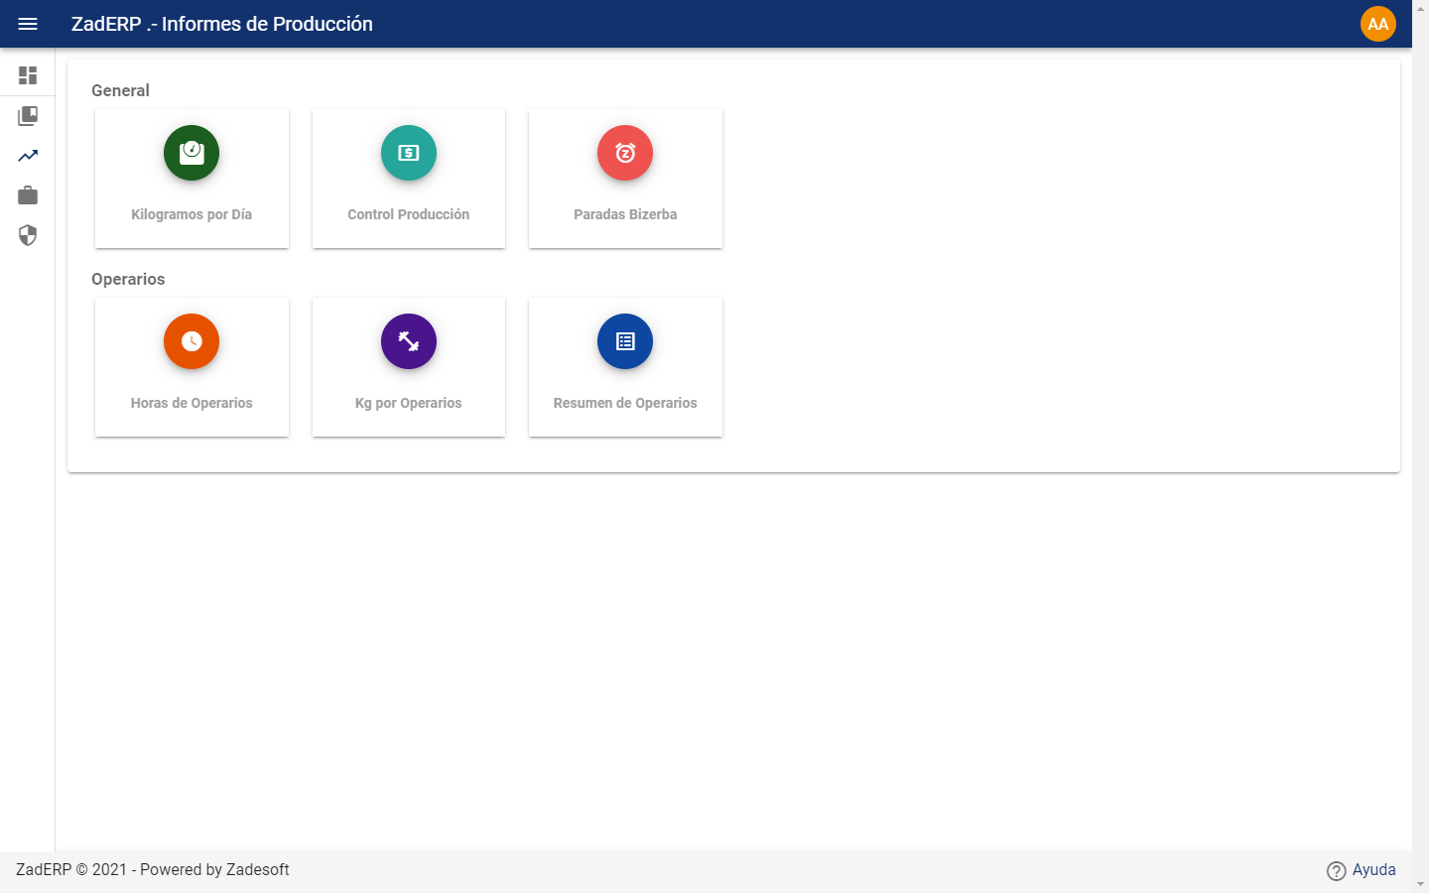This screenshot has height=893, width=1429.
Task: Open the AA user avatar menu
Action: point(1377,24)
